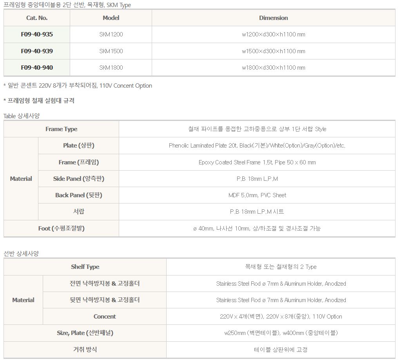Click the MDF 5.0mm, PVC Sheet cell
This screenshot has height=362, width=401.
pyautogui.click(x=257, y=195)
